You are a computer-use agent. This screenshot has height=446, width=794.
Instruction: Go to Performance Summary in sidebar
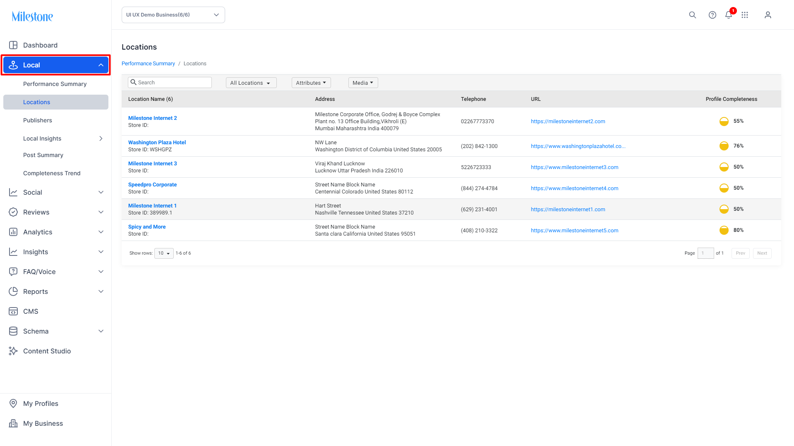[x=56, y=84]
